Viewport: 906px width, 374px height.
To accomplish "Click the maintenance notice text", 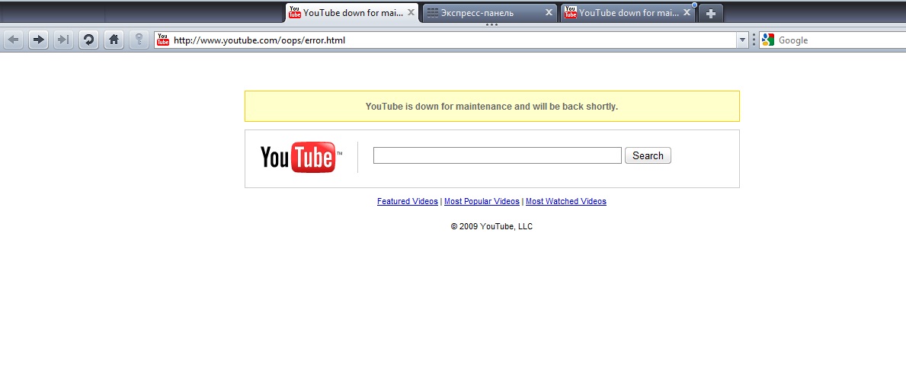I will pyautogui.click(x=491, y=106).
